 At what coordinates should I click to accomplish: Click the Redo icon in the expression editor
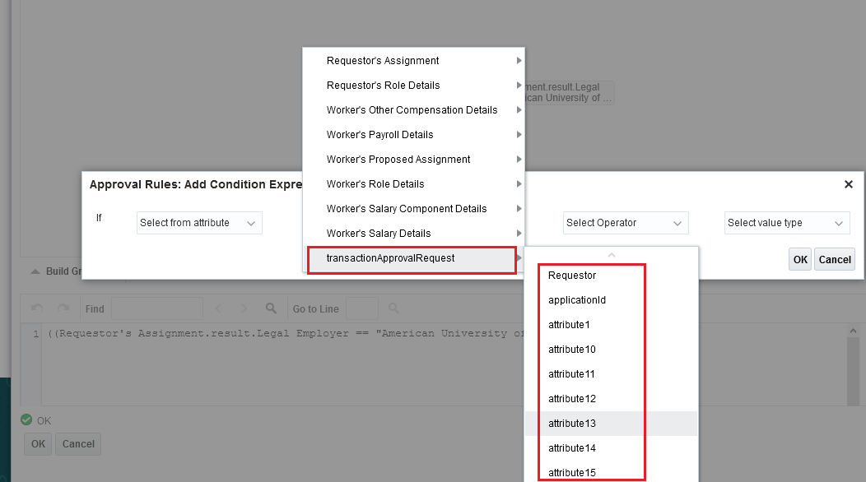[x=64, y=308]
